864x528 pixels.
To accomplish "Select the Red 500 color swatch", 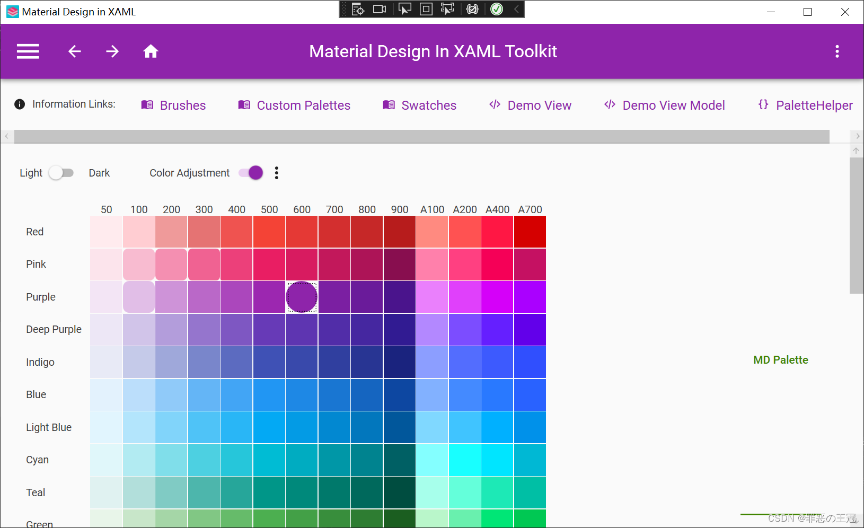I will [x=269, y=232].
